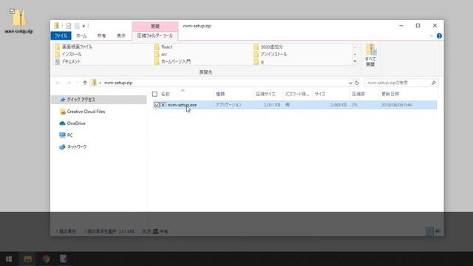Switch to the 共有 ribbon tab
The width and height of the screenshot is (473, 266).
click(x=102, y=35)
